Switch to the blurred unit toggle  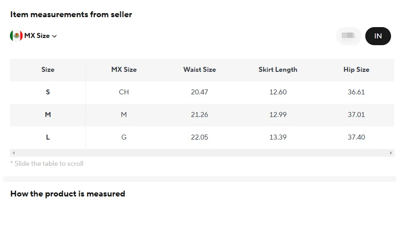349,36
